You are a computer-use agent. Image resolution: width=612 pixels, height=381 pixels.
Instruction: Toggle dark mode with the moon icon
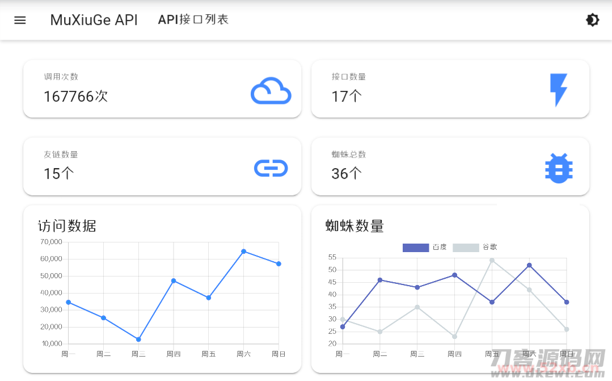pos(592,20)
